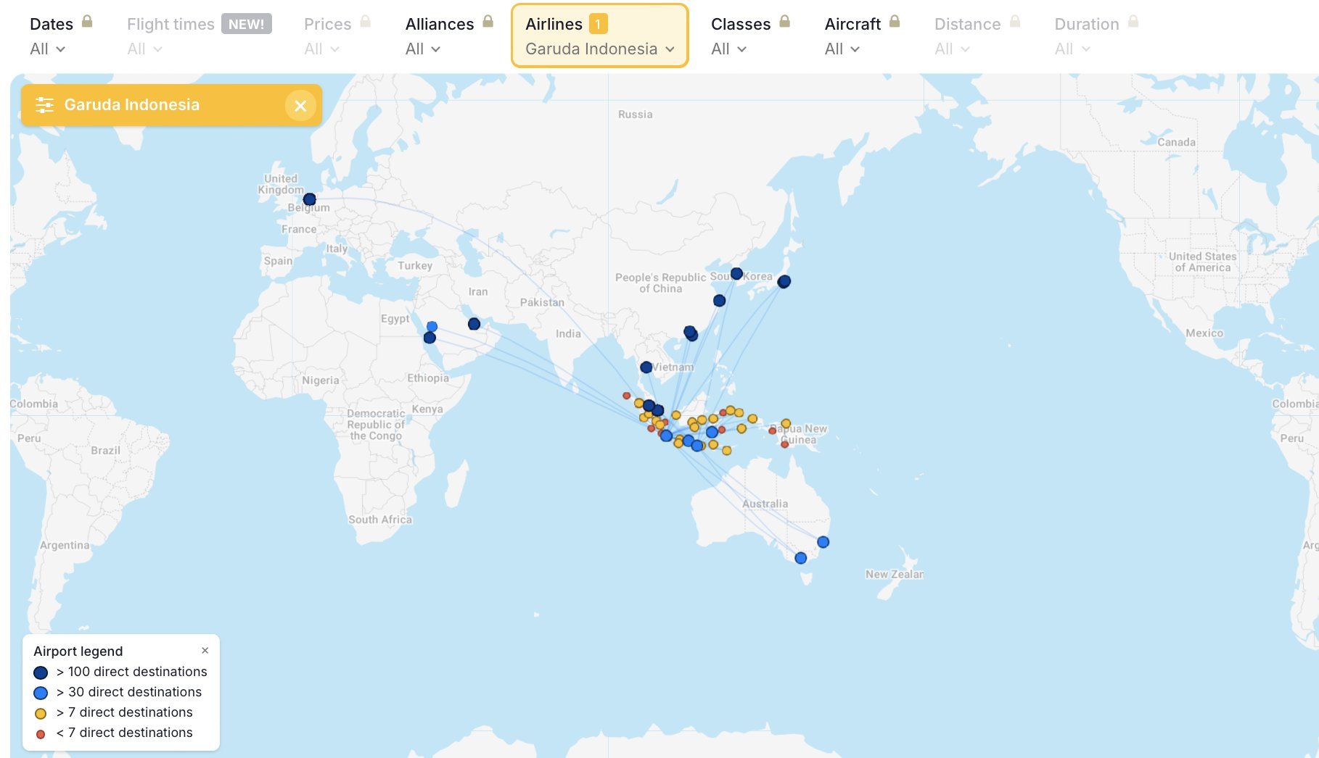Screen dimensions: 1319x758
Task: Click the '< 7 direct destinations' legend text
Action: tap(125, 733)
